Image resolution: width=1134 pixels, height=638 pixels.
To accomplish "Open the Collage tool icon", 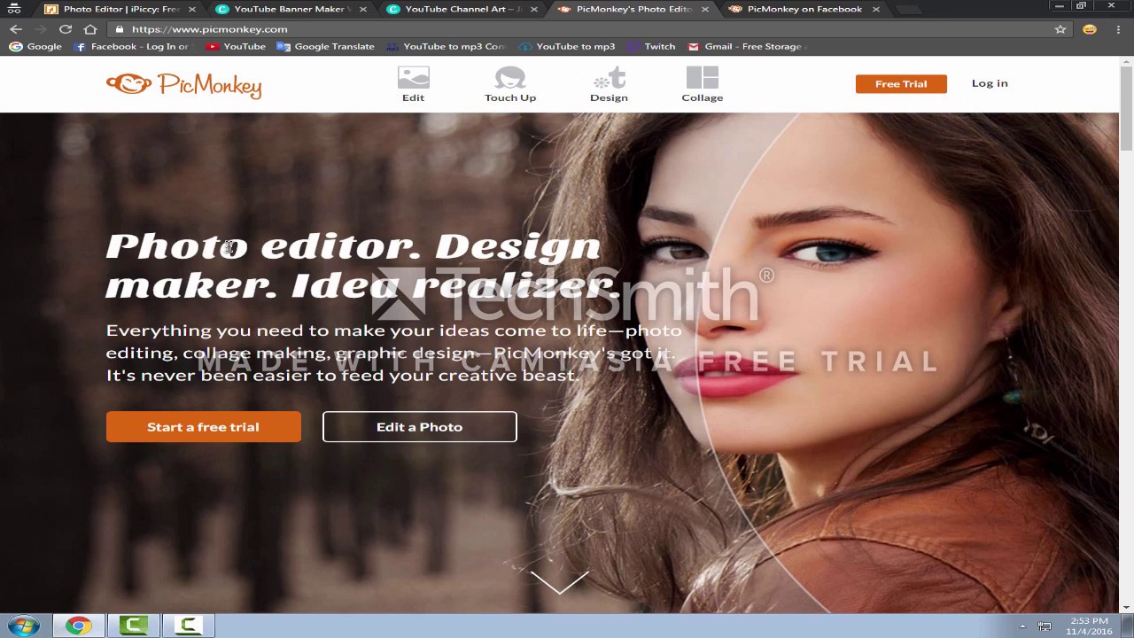I will (x=703, y=85).
